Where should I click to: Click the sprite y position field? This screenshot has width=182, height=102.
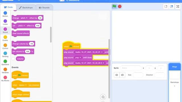161,68
